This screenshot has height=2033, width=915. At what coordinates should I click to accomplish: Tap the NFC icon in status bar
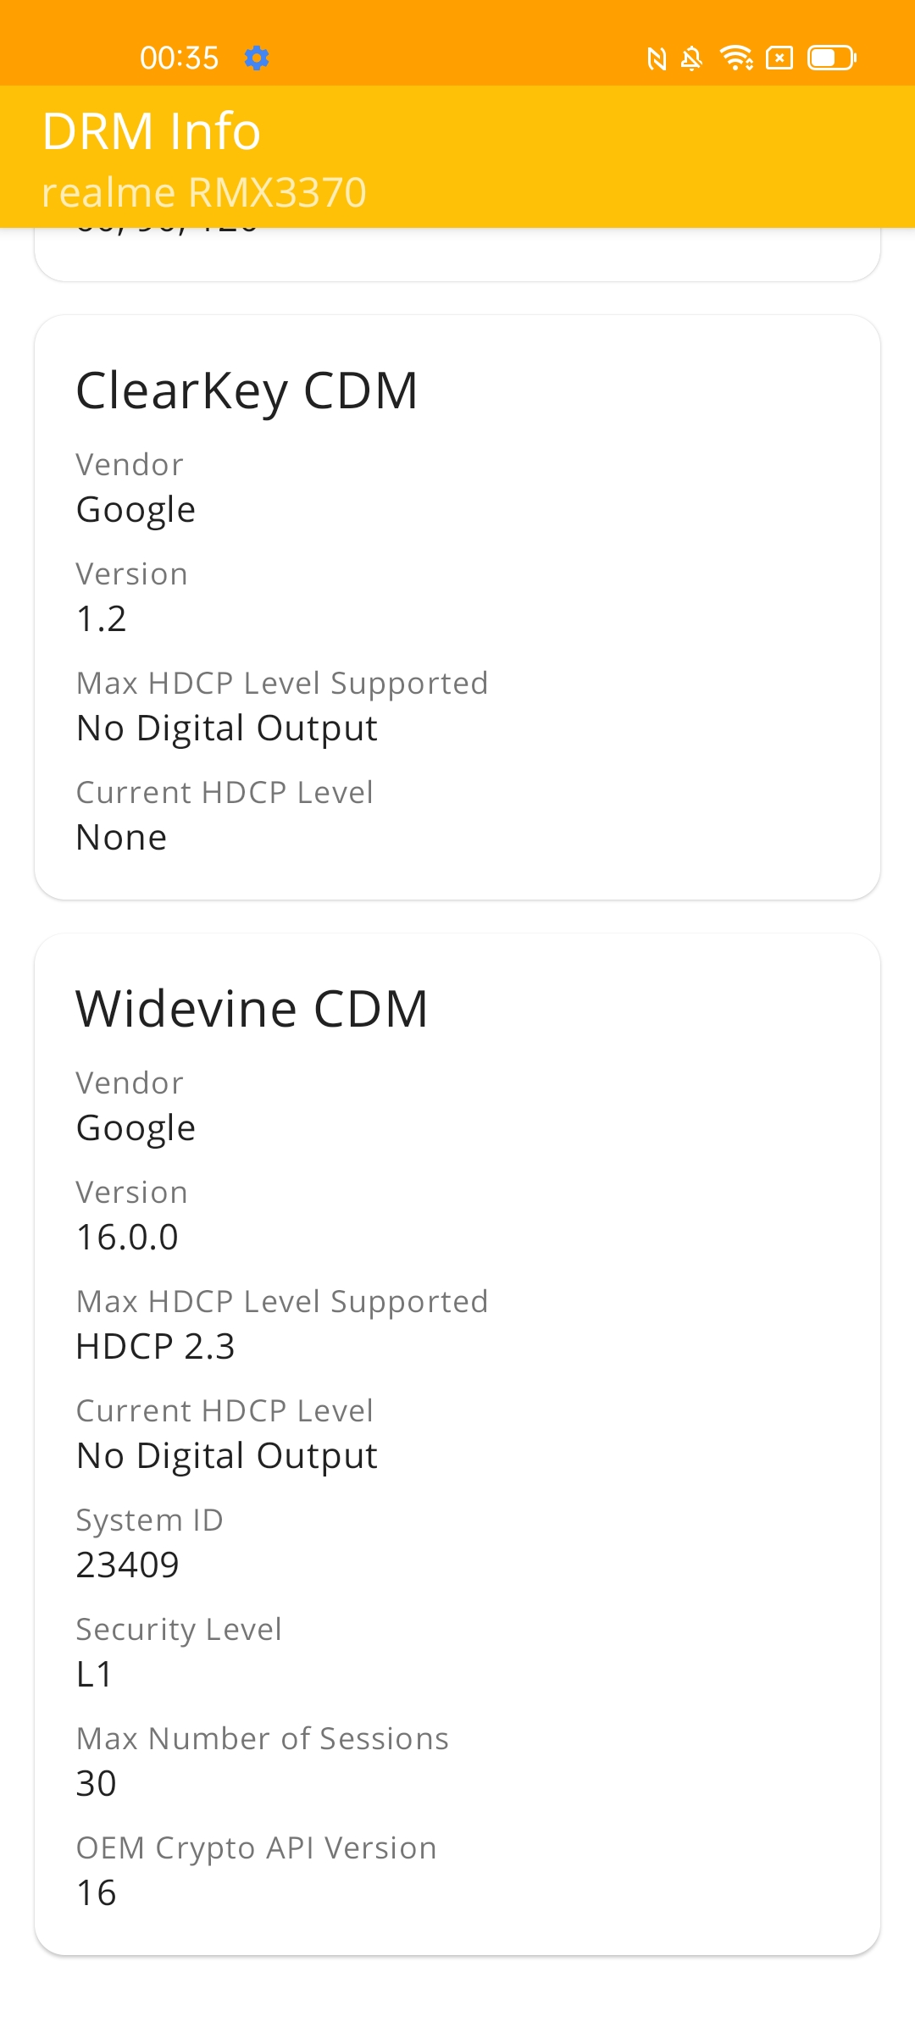657,58
